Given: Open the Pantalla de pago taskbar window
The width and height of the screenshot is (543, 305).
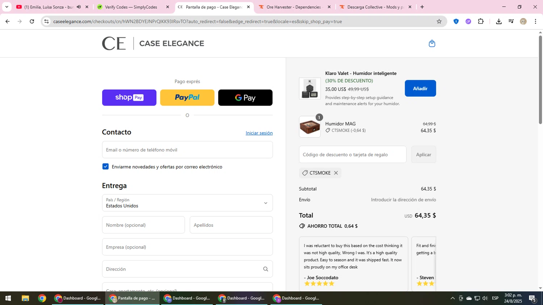Looking at the screenshot, I should click(132, 298).
